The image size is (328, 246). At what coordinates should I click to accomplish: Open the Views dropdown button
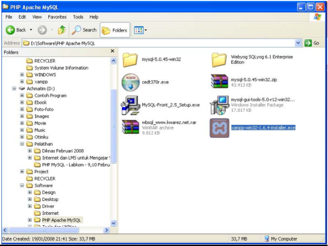140,30
